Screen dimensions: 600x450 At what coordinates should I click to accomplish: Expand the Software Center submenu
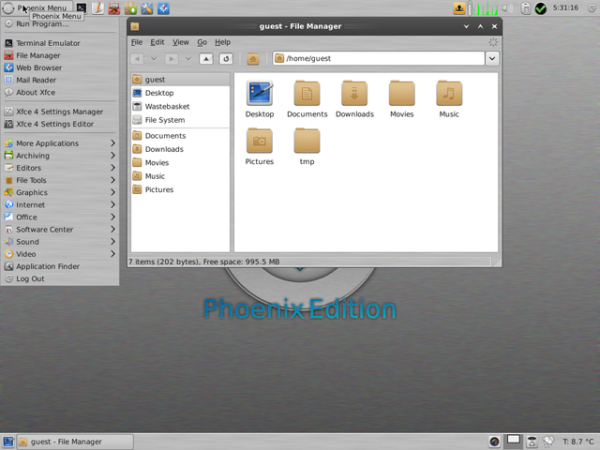[x=60, y=230]
